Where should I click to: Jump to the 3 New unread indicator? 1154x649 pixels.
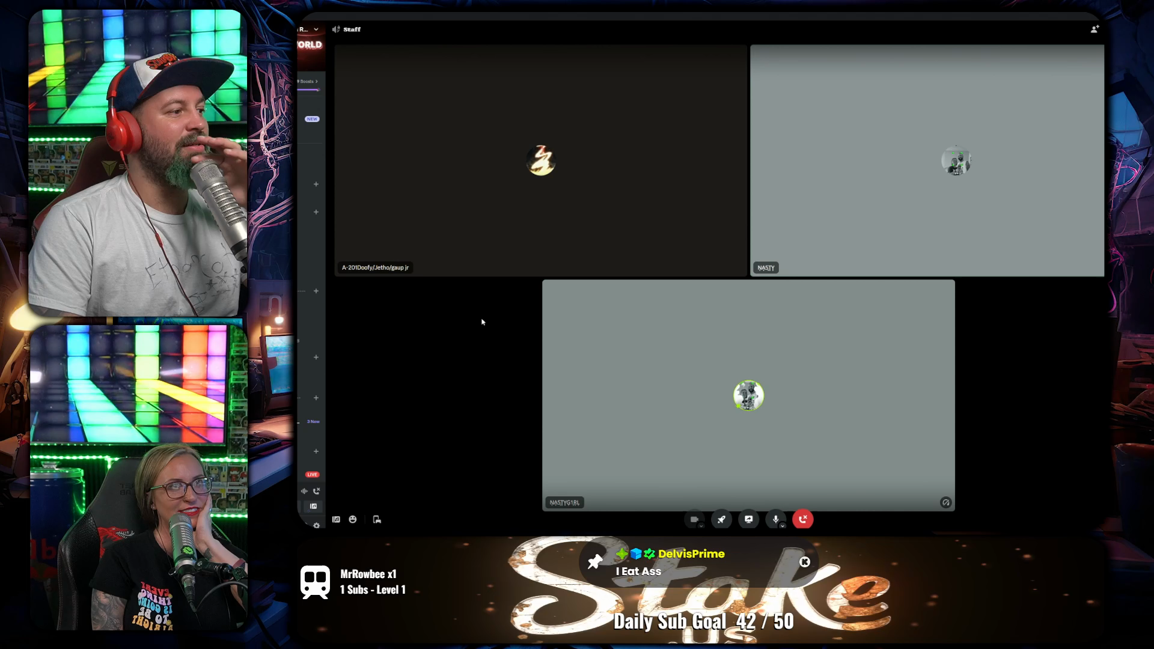313,421
